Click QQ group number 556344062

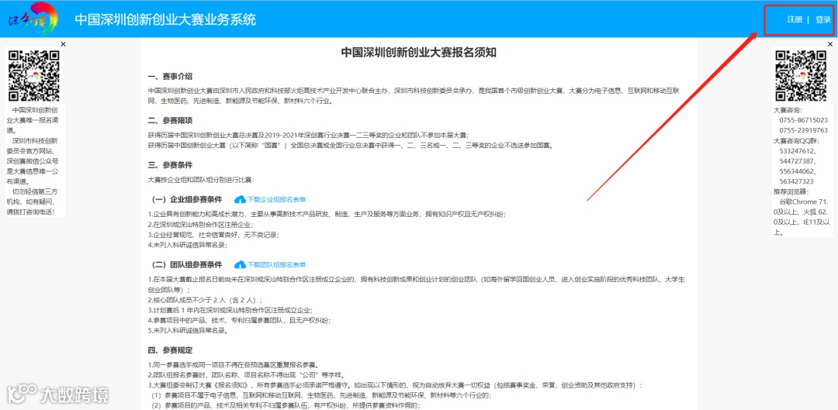coord(798,171)
